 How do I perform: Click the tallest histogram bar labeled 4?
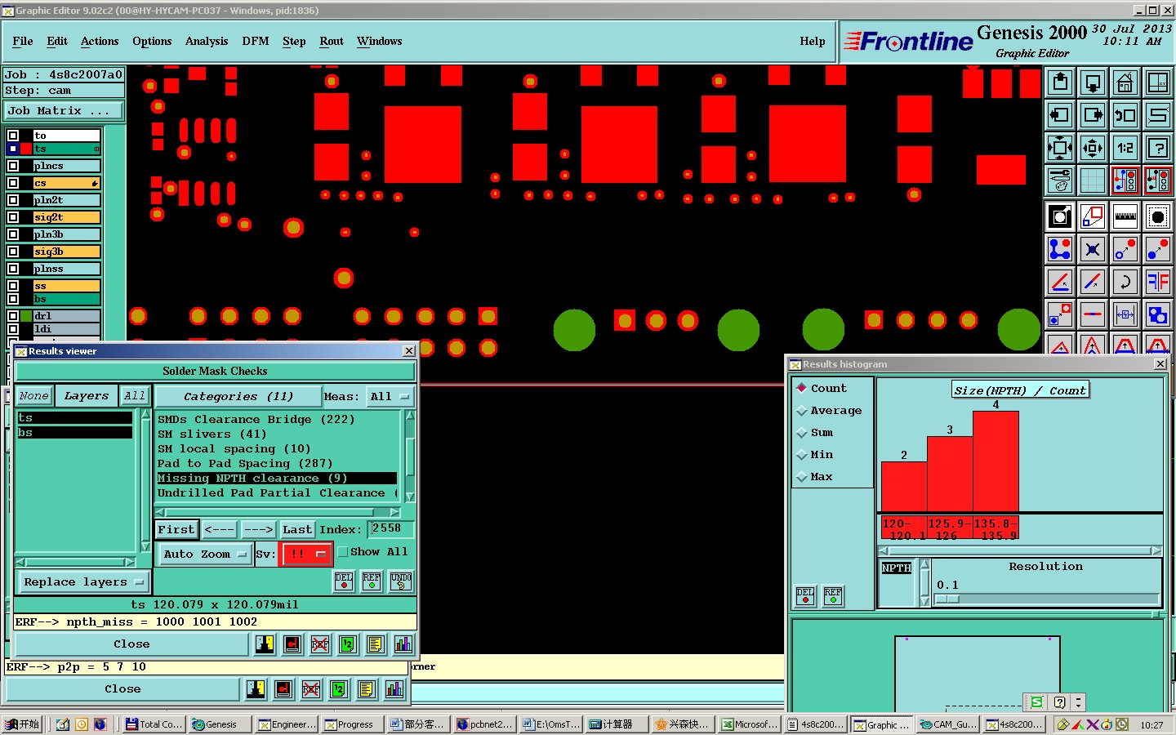(x=996, y=461)
